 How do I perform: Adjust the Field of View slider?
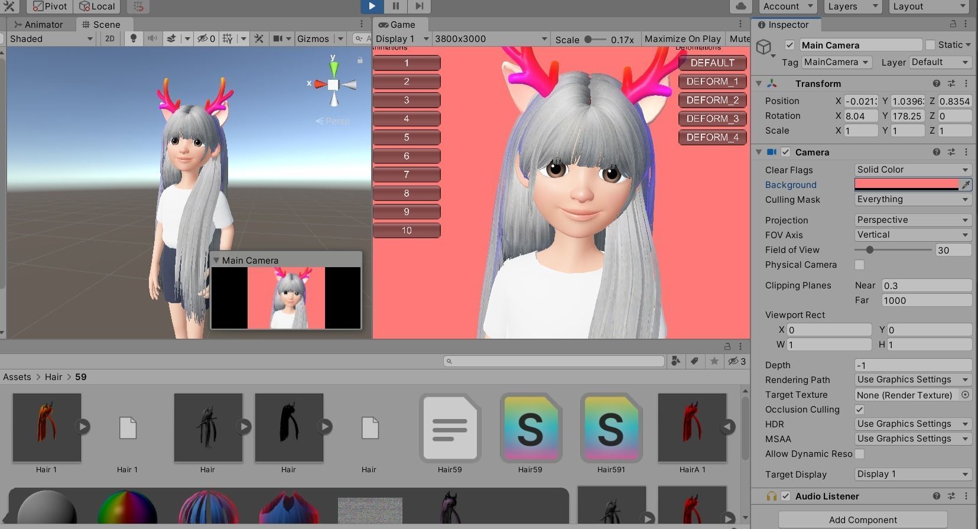[893, 250]
